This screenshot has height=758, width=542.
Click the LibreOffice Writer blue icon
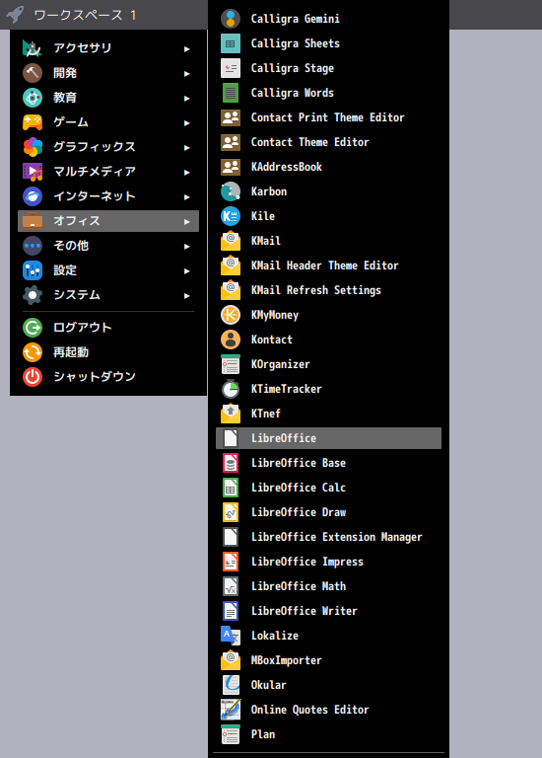click(x=231, y=611)
